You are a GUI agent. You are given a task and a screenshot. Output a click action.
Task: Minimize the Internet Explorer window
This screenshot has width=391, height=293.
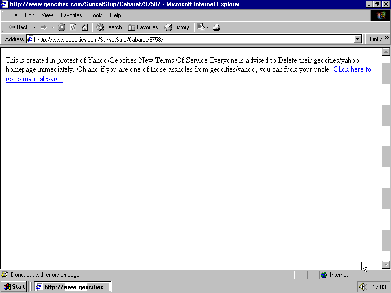click(369, 4)
